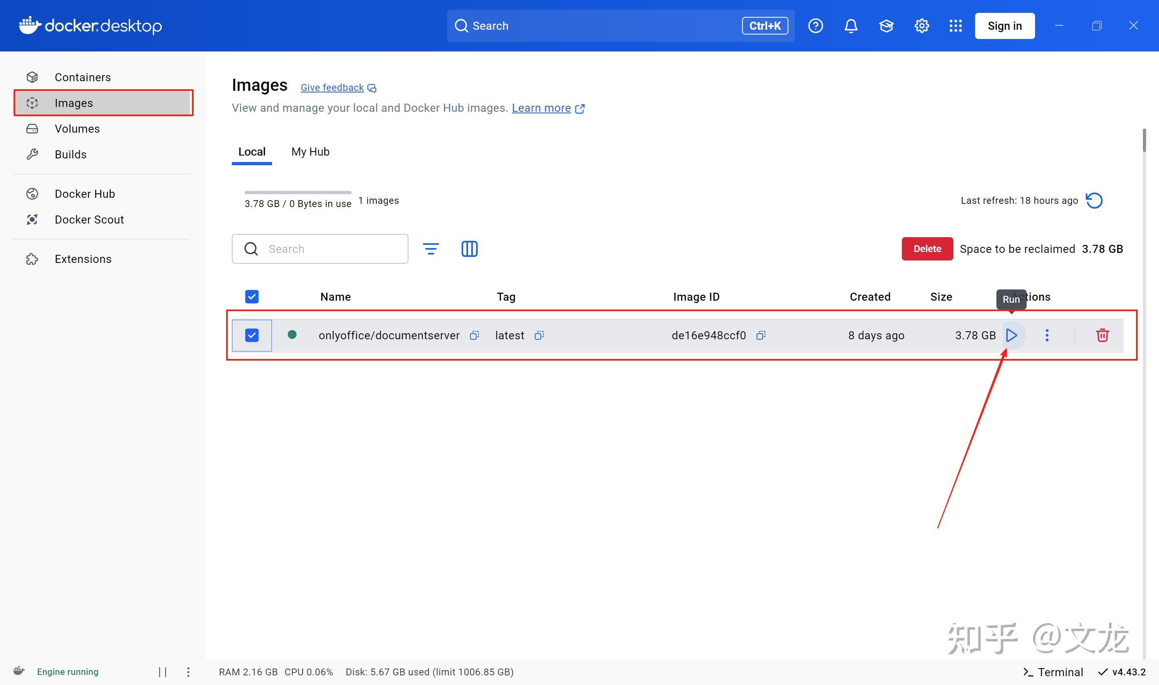
Task: Focus the top Search bar
Action: pyautogui.click(x=621, y=26)
